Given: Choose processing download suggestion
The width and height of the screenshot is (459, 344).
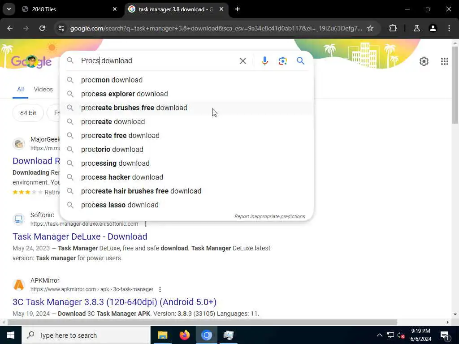Looking at the screenshot, I should 186,163.
